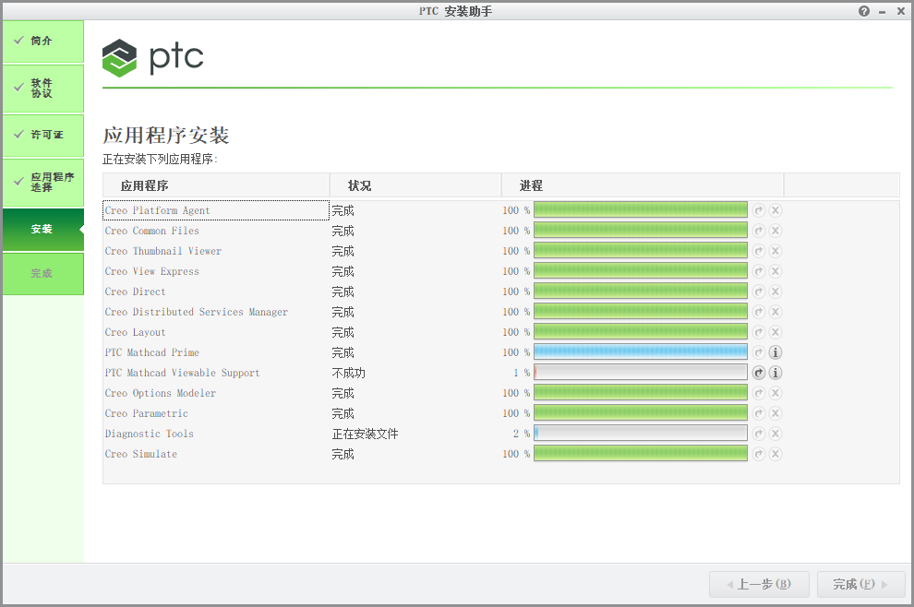Open info icon for PTC Mathcad Viewable Support
Screen dimensions: 914x607
776,373
